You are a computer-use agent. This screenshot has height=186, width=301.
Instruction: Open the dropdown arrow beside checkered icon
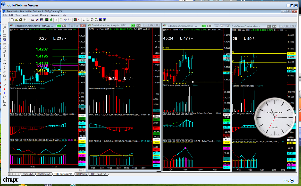[79, 20]
